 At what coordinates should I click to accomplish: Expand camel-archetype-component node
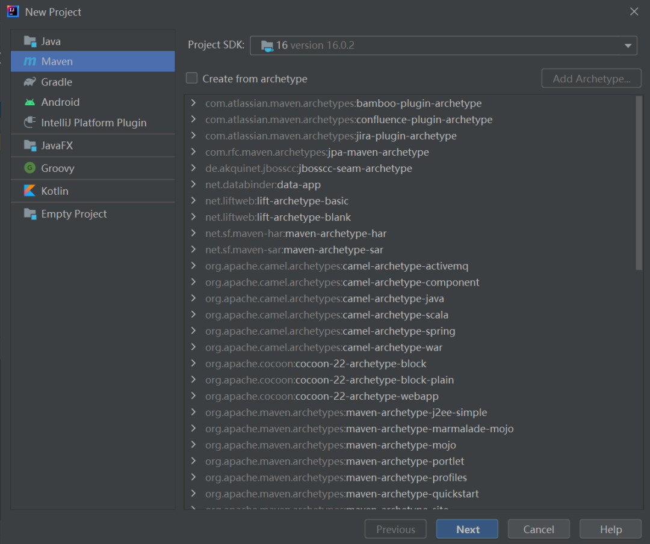193,282
